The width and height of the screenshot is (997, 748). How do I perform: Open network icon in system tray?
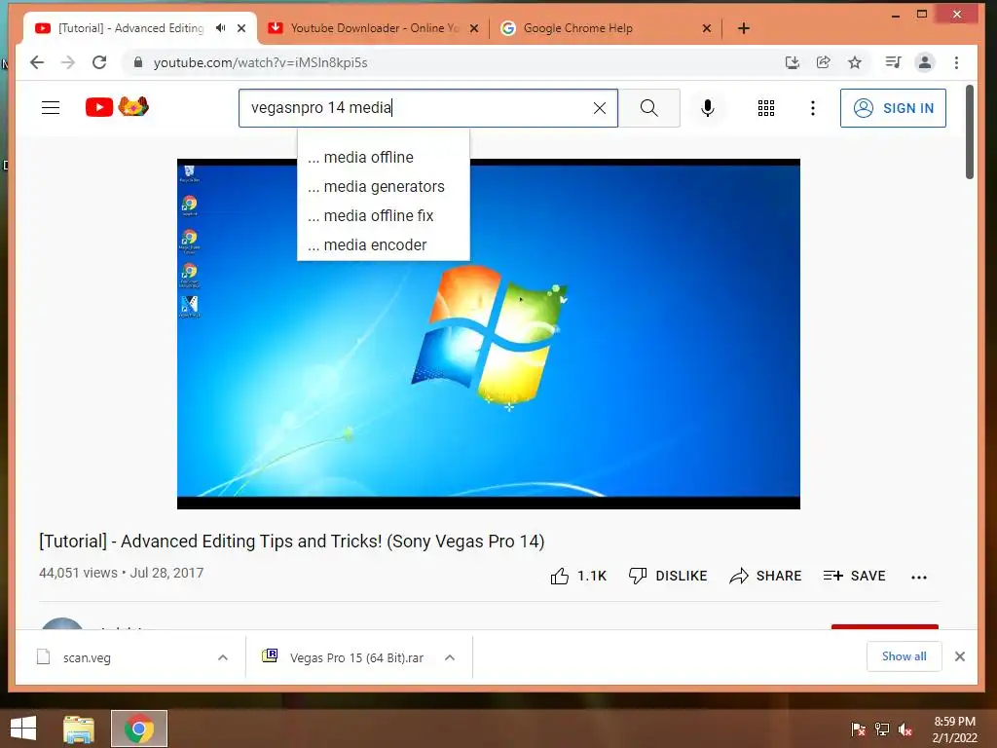882,729
